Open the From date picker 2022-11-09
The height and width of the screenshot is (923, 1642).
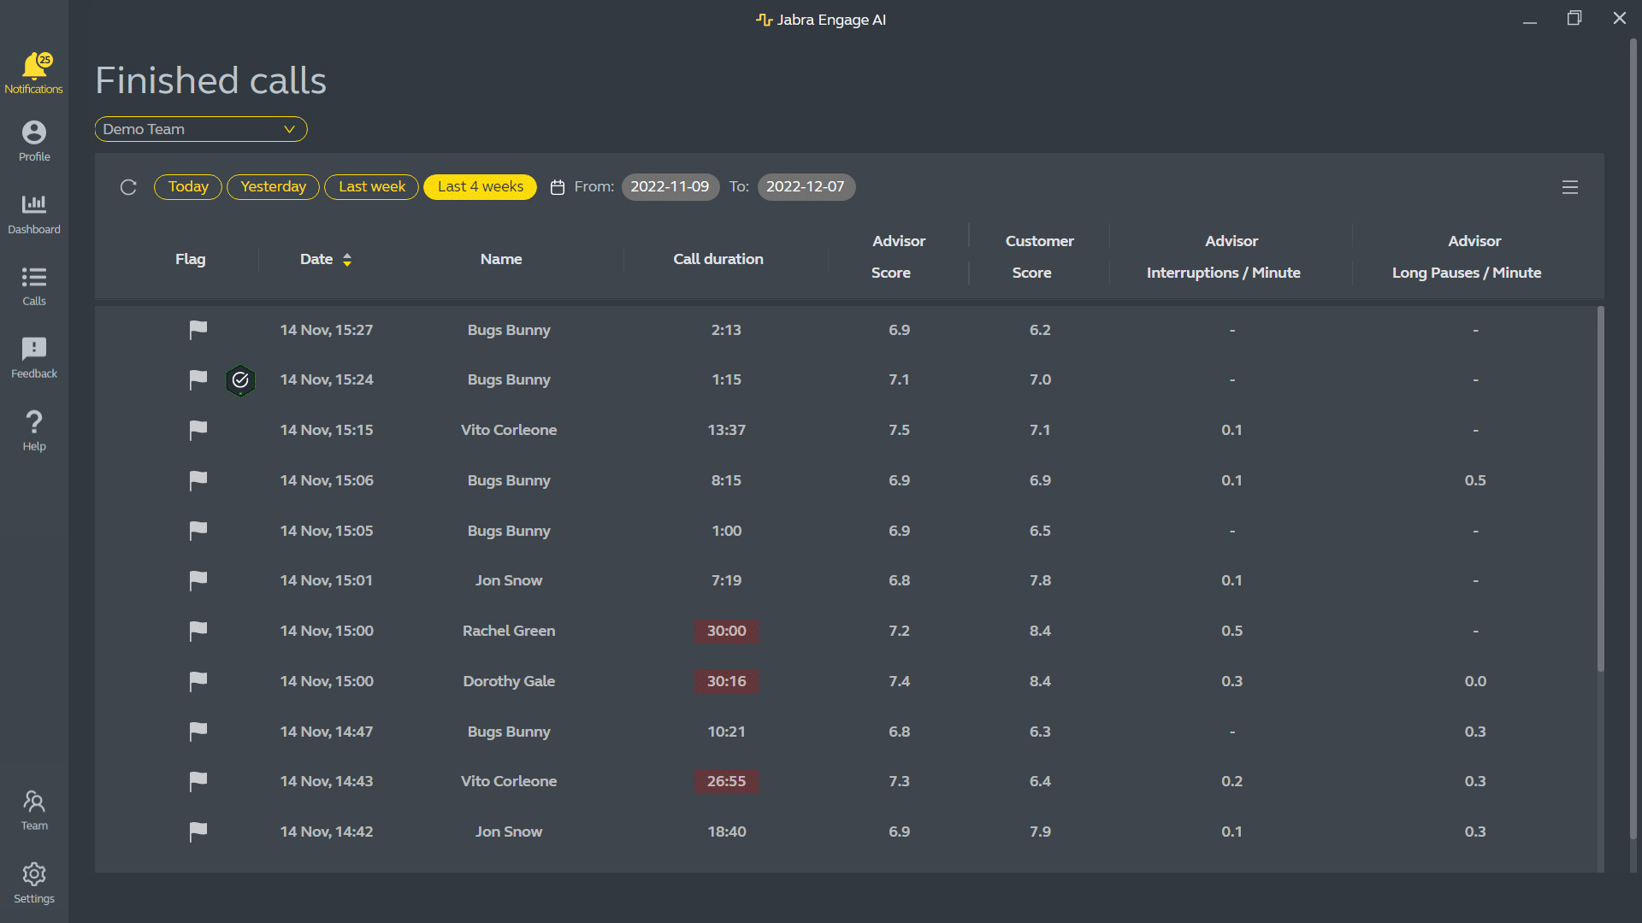pyautogui.click(x=670, y=187)
